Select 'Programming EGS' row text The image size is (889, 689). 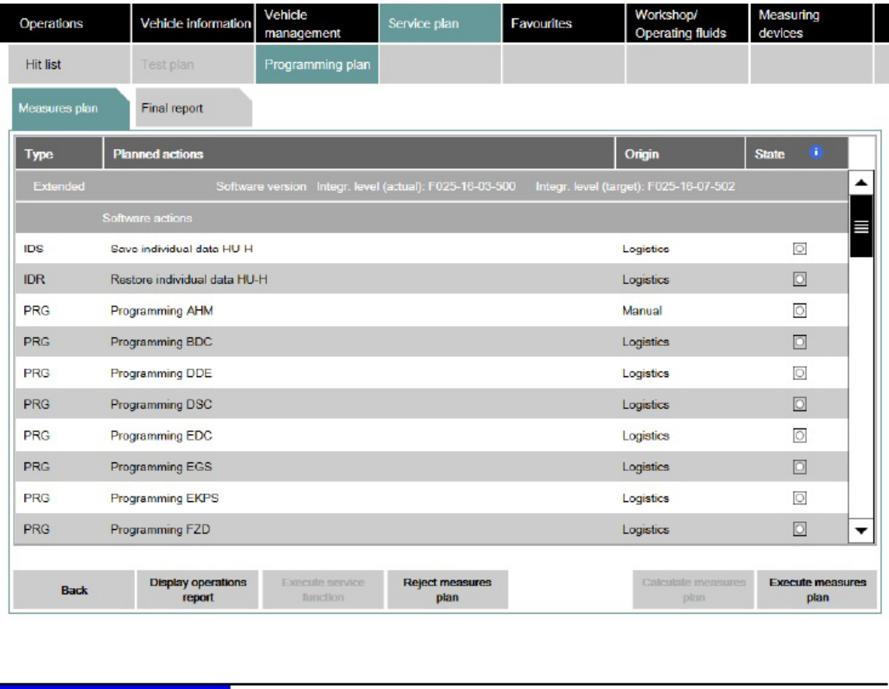point(161,467)
